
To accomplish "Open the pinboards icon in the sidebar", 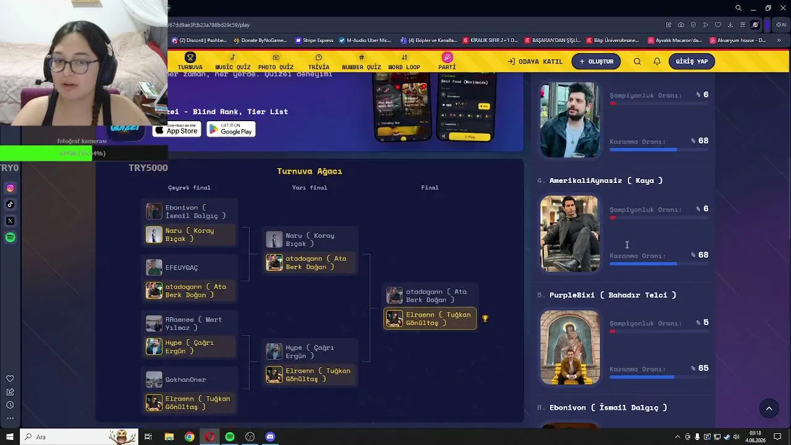I will click(x=10, y=392).
